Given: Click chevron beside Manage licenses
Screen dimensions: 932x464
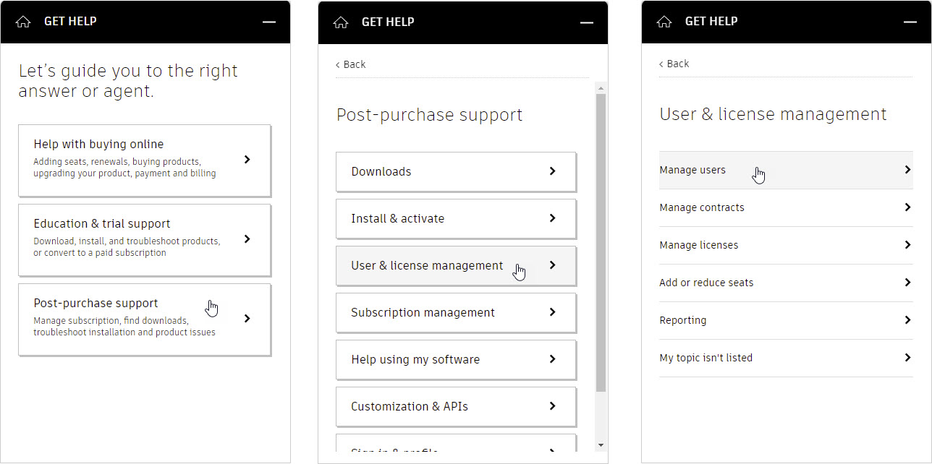Looking at the screenshot, I should tap(908, 245).
